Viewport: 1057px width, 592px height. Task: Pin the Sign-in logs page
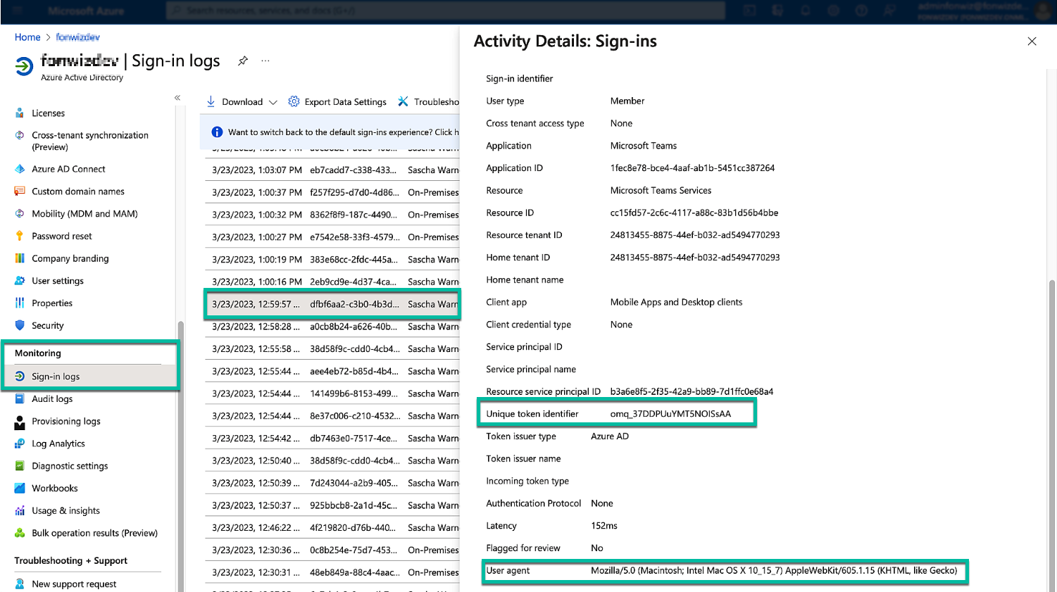(x=243, y=61)
